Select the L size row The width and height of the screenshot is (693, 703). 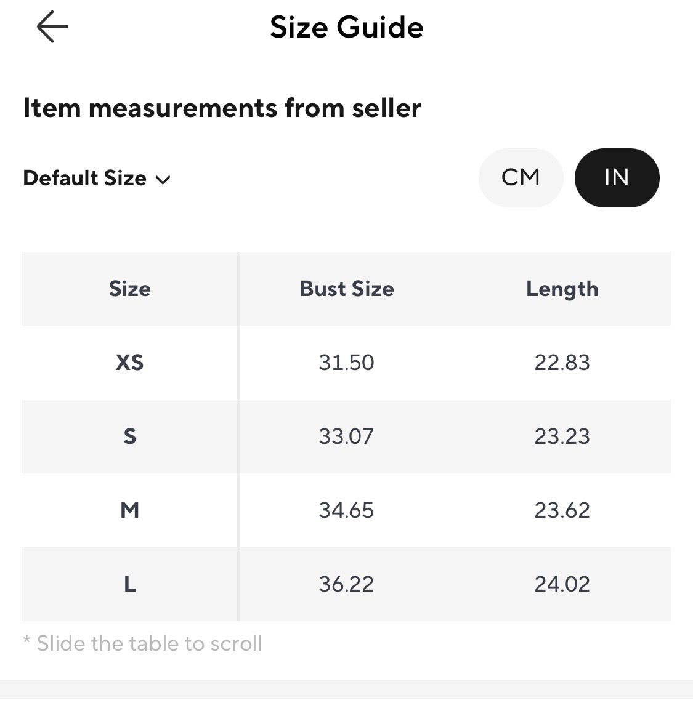coord(346,584)
